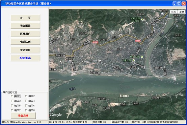The image size is (187, 125).
Task: Click the XTSoft-SMSAreaService Version 2.0 text
Action: coord(21,122)
